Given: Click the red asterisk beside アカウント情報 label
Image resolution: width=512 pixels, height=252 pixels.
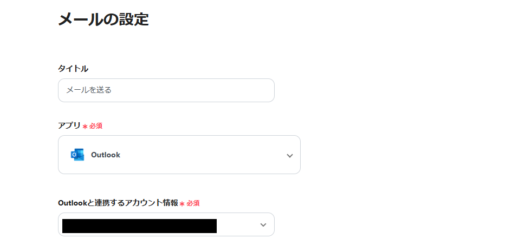Looking at the screenshot, I should point(182,203).
